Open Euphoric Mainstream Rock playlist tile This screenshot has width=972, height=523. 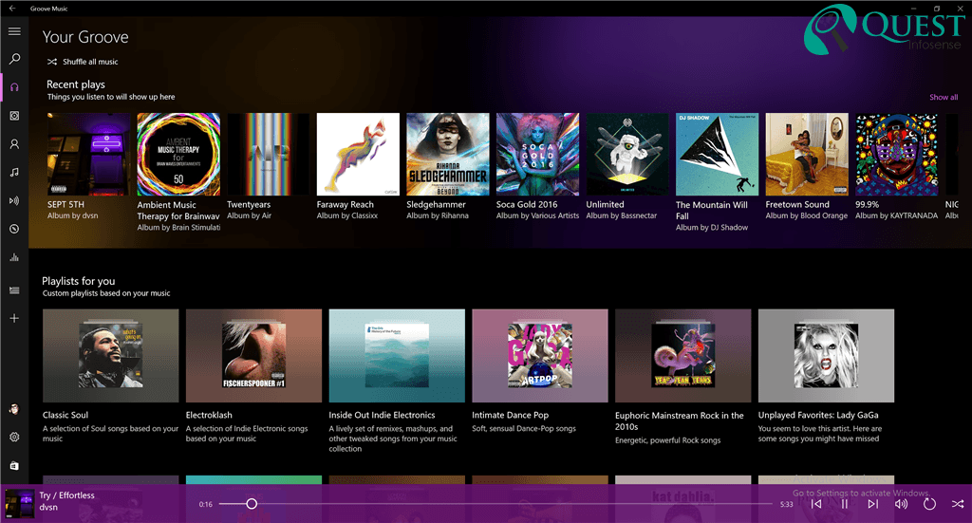point(683,356)
